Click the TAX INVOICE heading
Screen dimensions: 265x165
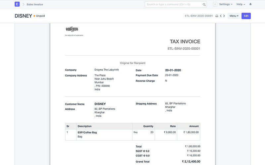185,42
